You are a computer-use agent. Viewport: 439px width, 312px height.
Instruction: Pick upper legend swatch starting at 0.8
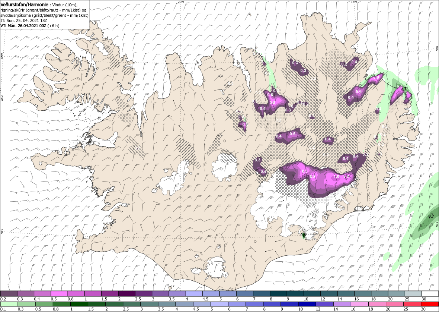coord(76,294)
